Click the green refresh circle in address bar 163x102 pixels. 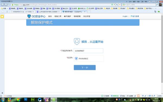(112, 5)
